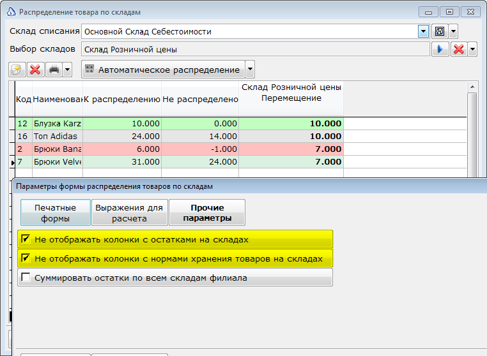Click the app icon in the title bar
Screen dimensions: 487x356
point(11,11)
